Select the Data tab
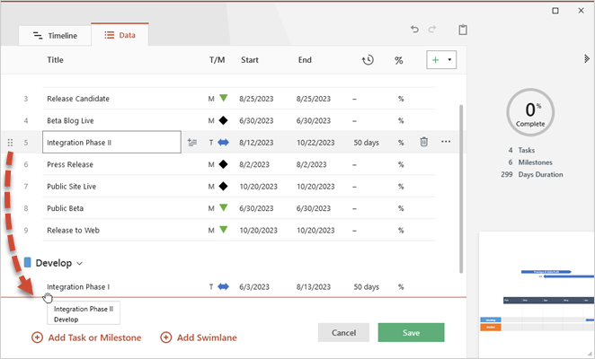Viewport: 595px width, 359px height. pyautogui.click(x=120, y=35)
